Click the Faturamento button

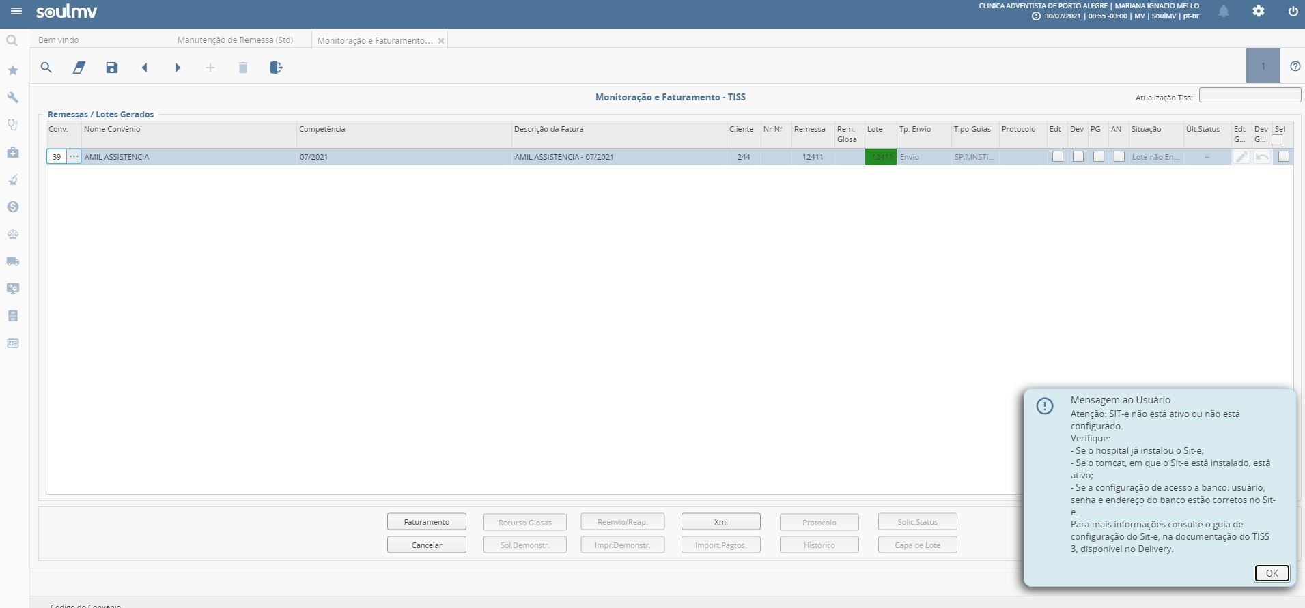click(427, 522)
